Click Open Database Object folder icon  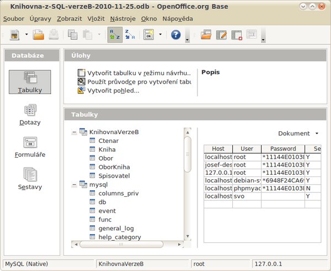coord(206,35)
